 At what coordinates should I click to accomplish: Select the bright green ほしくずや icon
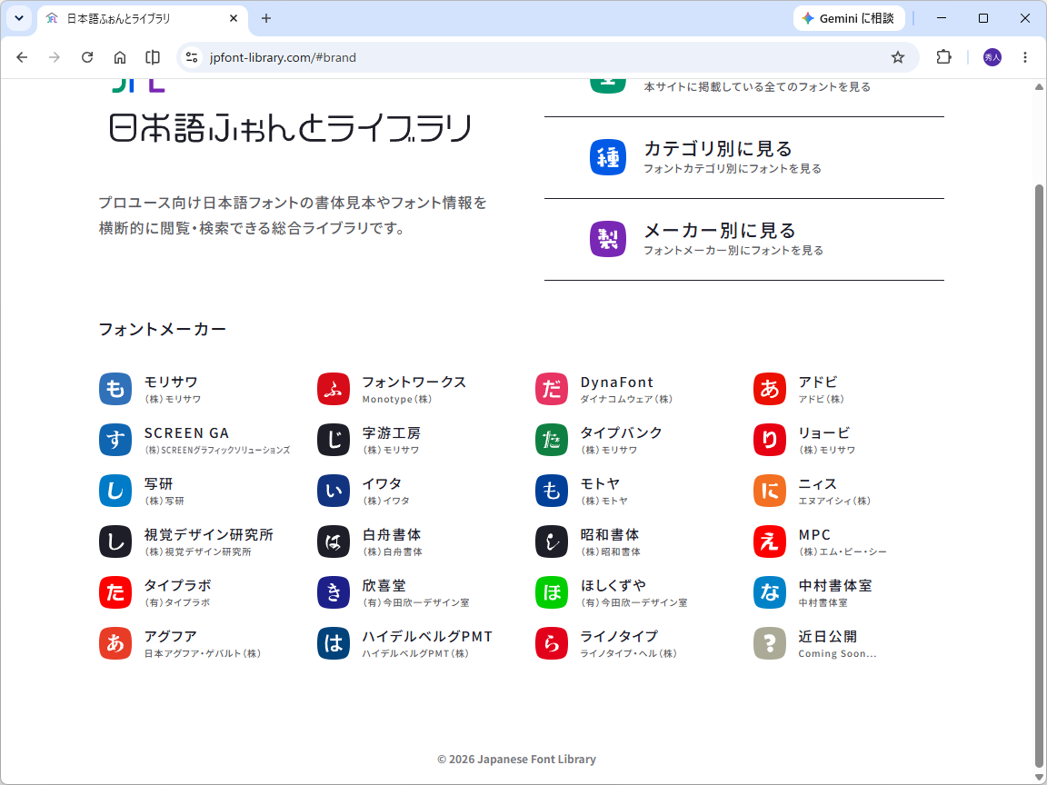pyautogui.click(x=552, y=592)
